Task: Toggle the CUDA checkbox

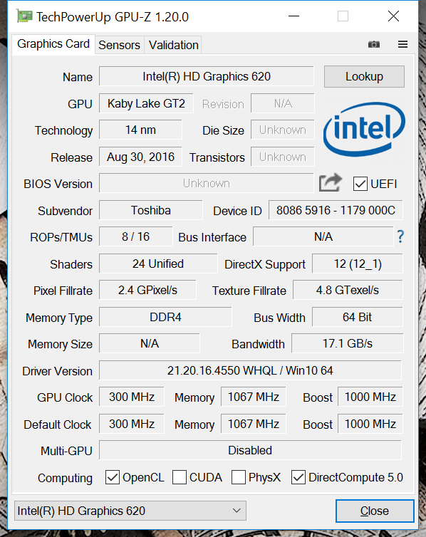Action: pyautogui.click(x=180, y=477)
